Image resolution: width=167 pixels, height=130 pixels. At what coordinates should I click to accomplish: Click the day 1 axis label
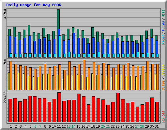coord(11,126)
